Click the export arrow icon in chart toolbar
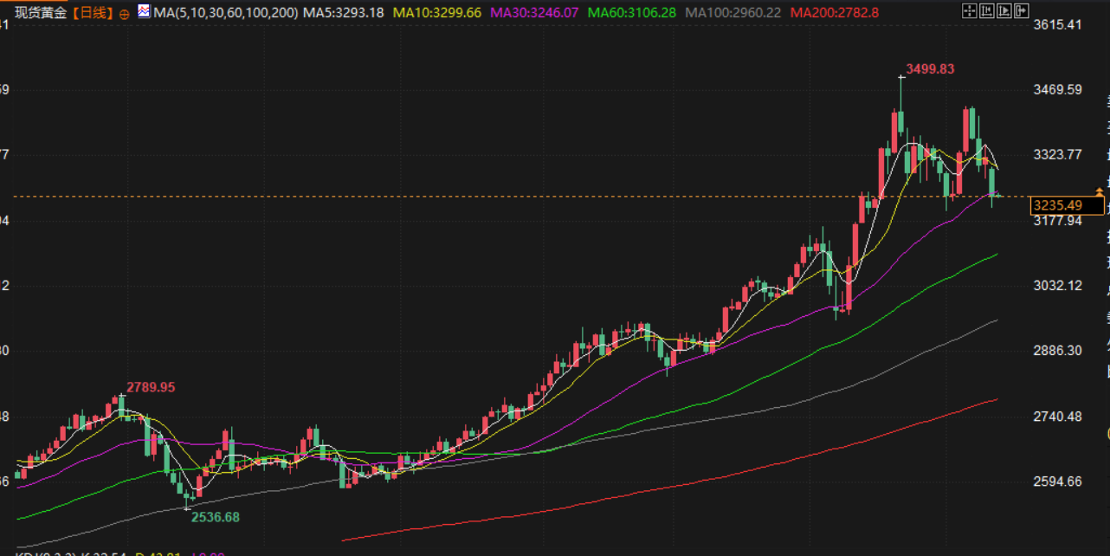This screenshot has height=556, width=1110. (1022, 10)
